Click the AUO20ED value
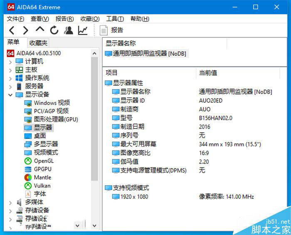The width and height of the screenshot is (291, 235). click(211, 101)
